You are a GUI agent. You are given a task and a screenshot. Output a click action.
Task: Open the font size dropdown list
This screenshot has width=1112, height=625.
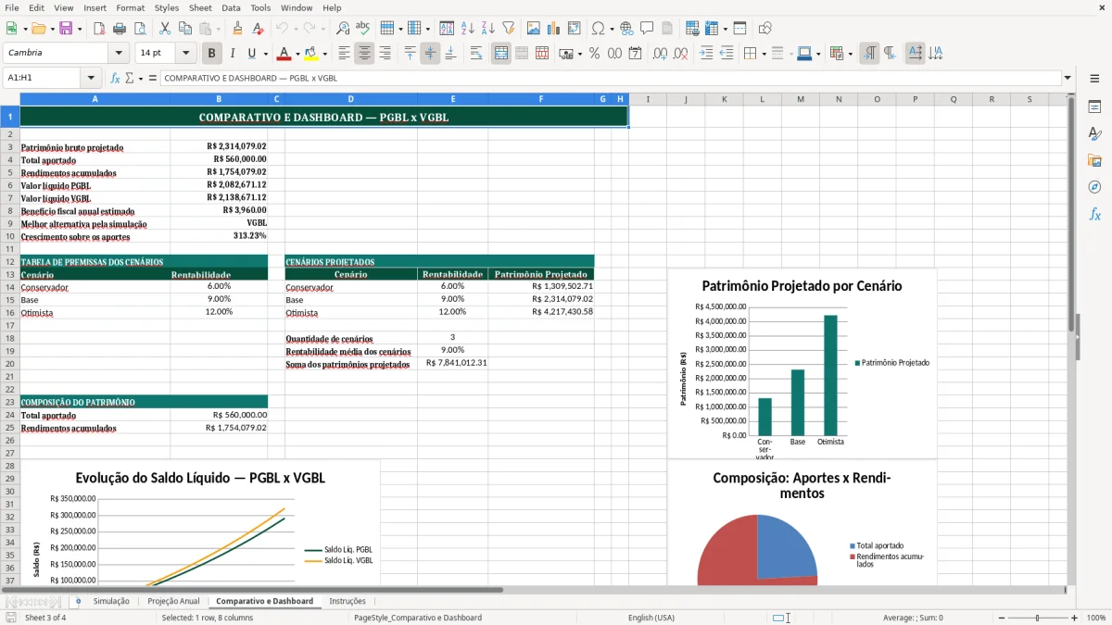coord(186,54)
